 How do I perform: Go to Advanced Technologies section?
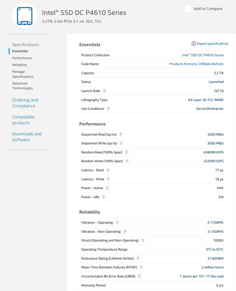23,86
